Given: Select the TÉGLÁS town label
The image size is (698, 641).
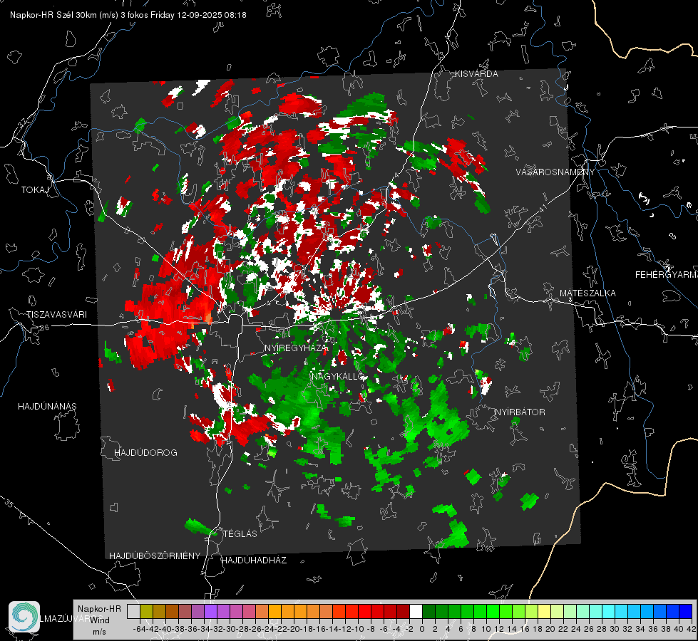Looking at the screenshot, I should (240, 534).
